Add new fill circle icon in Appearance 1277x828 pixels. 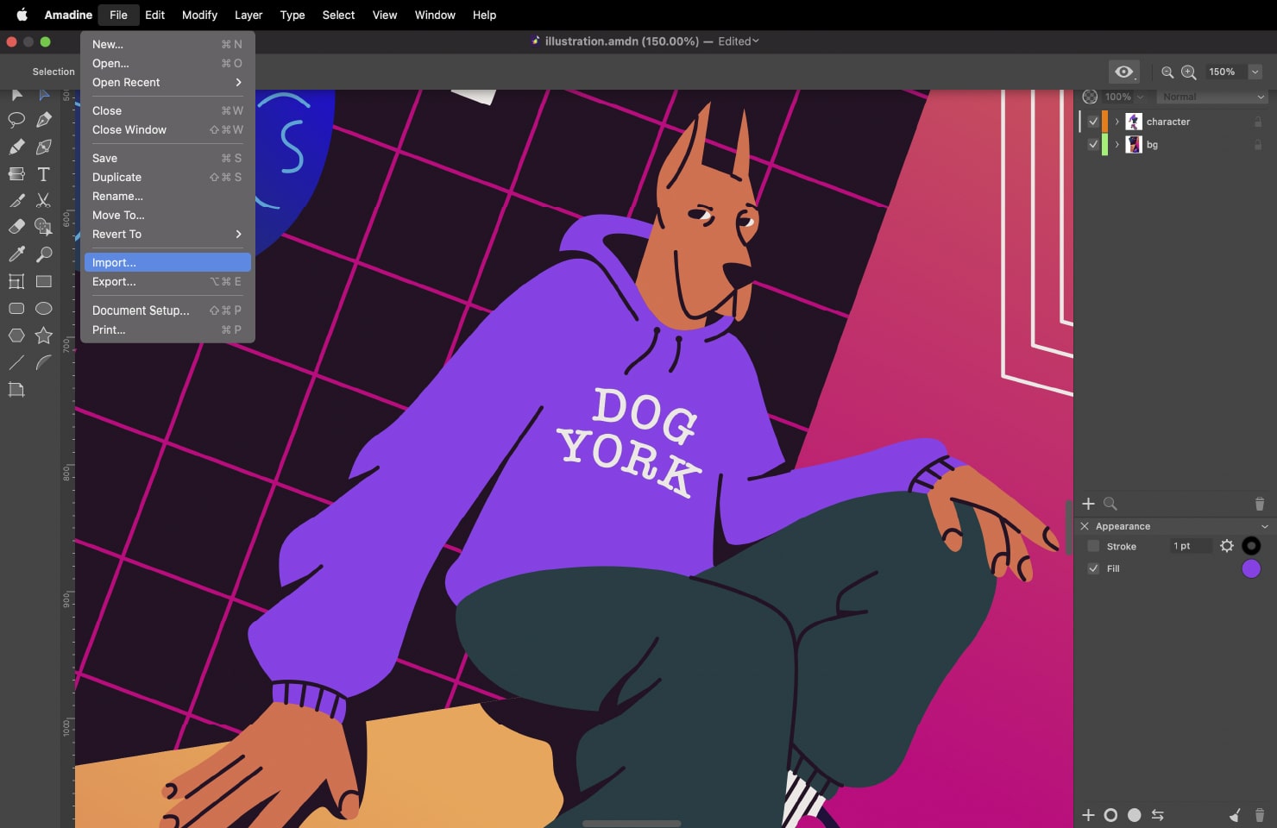1135,815
